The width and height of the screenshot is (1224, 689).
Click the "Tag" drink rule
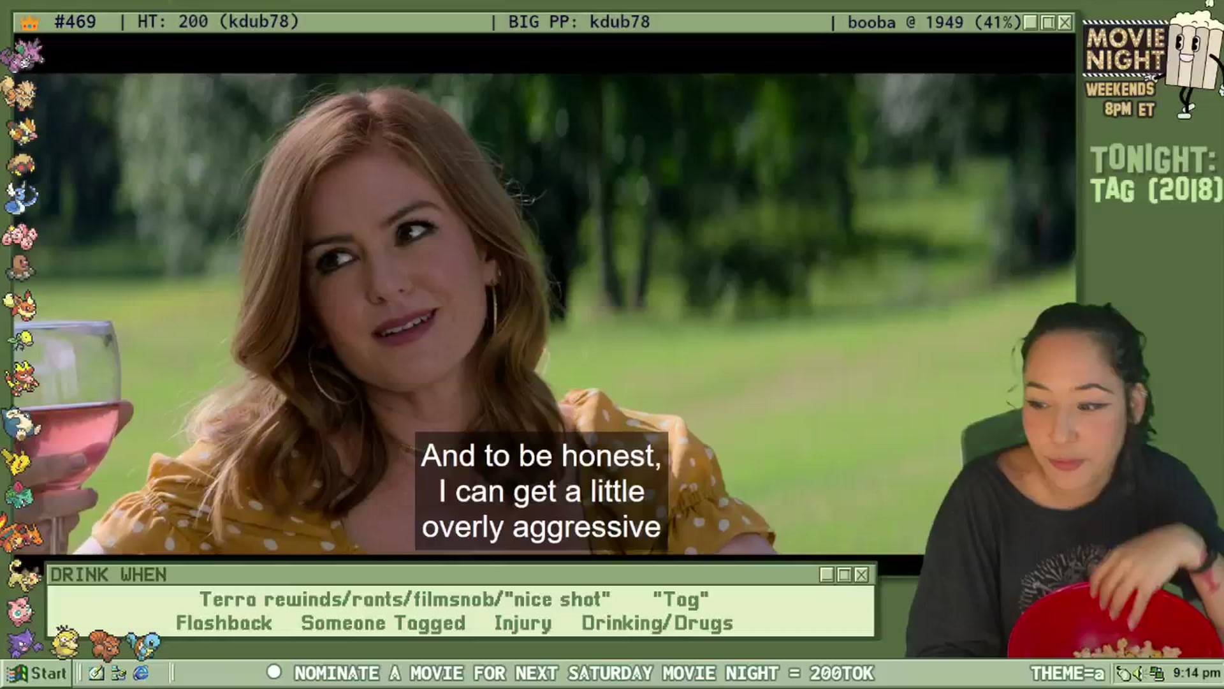[x=681, y=600]
